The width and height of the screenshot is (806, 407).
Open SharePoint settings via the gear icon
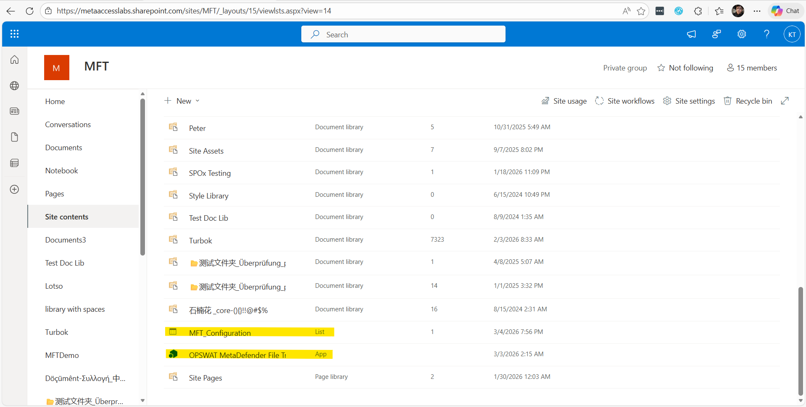pyautogui.click(x=741, y=34)
